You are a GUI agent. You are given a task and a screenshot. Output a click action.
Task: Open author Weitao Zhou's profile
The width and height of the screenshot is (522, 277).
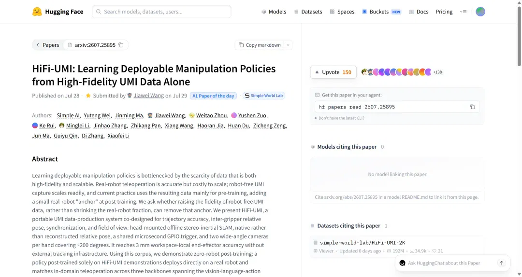point(211,115)
